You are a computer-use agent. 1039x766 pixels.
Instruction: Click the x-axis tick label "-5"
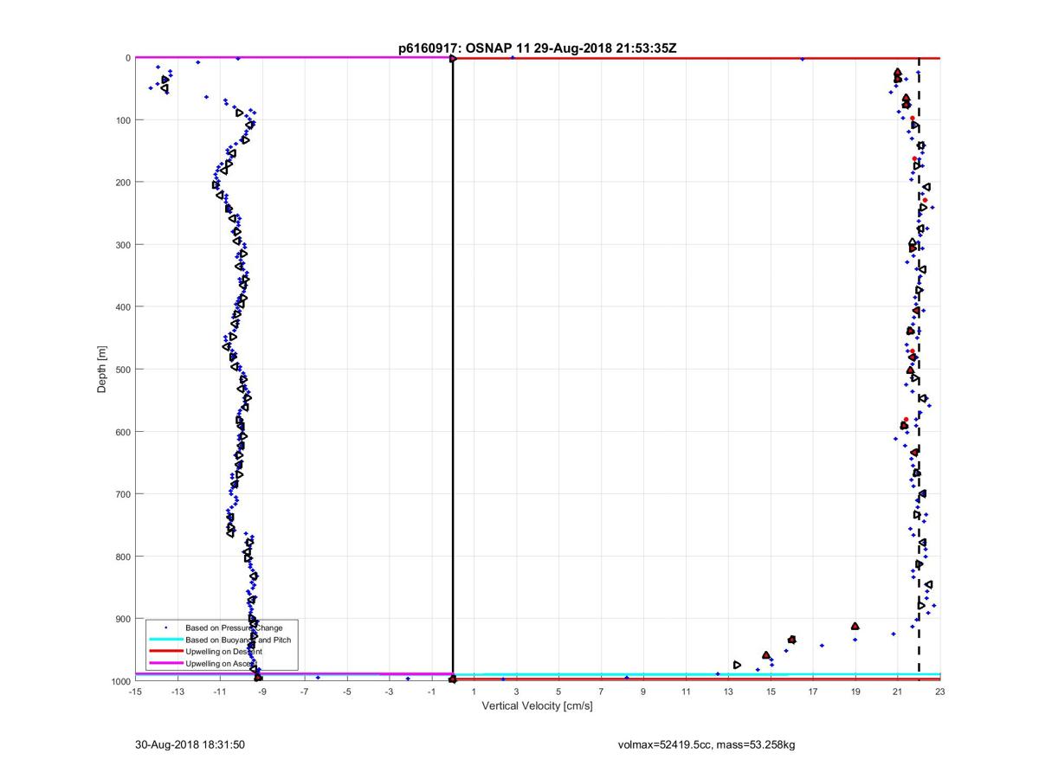(x=347, y=692)
